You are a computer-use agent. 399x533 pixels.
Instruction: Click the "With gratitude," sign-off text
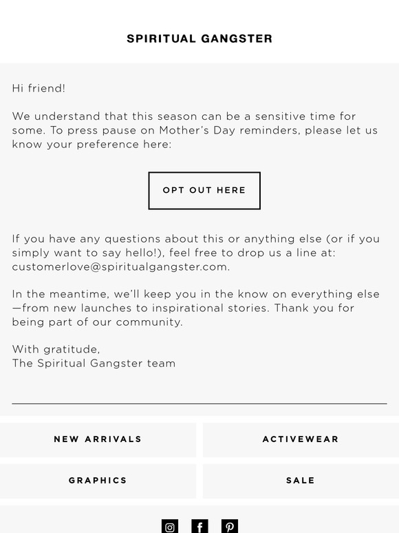coord(56,349)
